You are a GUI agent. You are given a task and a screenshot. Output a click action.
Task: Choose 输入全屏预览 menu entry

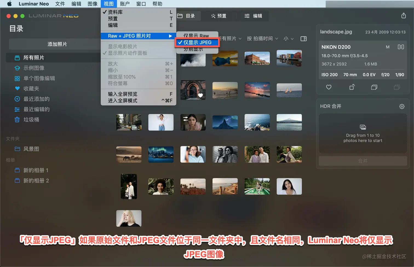pos(138,94)
